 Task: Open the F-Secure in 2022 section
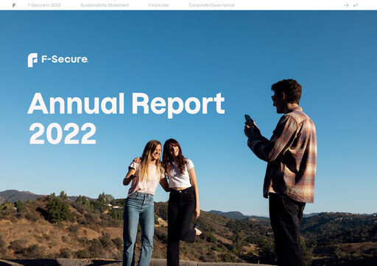tap(44, 5)
